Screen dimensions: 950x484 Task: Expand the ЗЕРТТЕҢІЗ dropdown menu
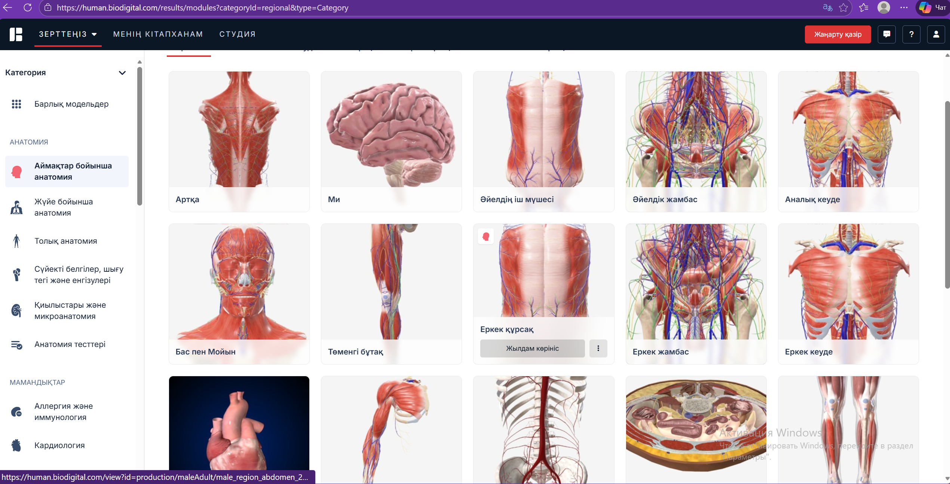[x=68, y=34]
